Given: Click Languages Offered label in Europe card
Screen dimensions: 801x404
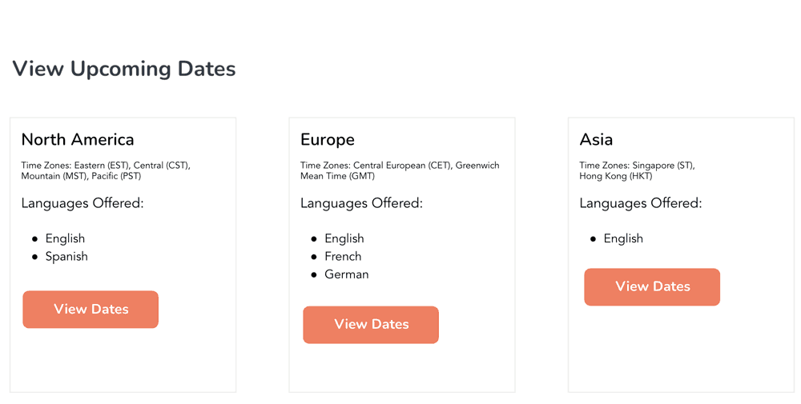Looking at the screenshot, I should [361, 203].
